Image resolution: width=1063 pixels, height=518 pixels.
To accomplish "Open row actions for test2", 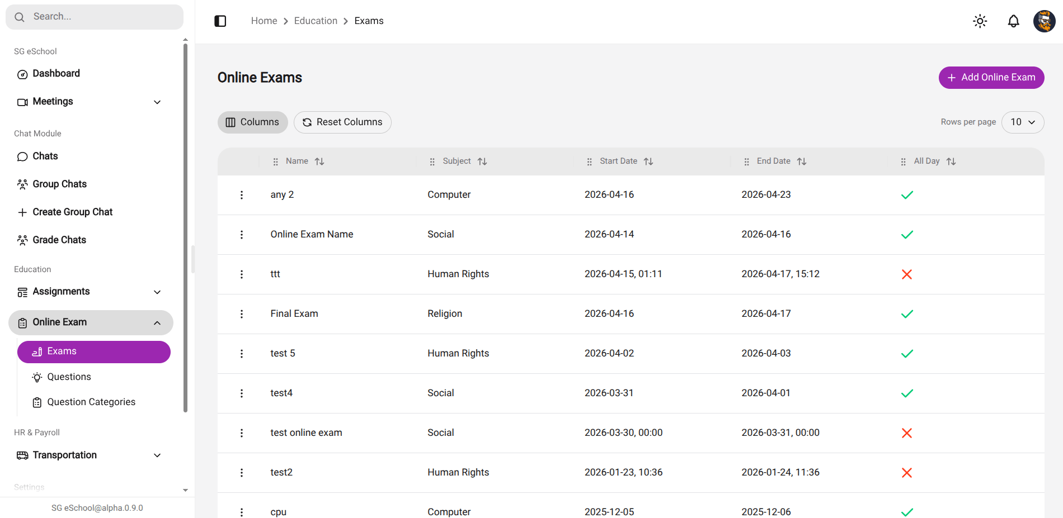I will 242,473.
